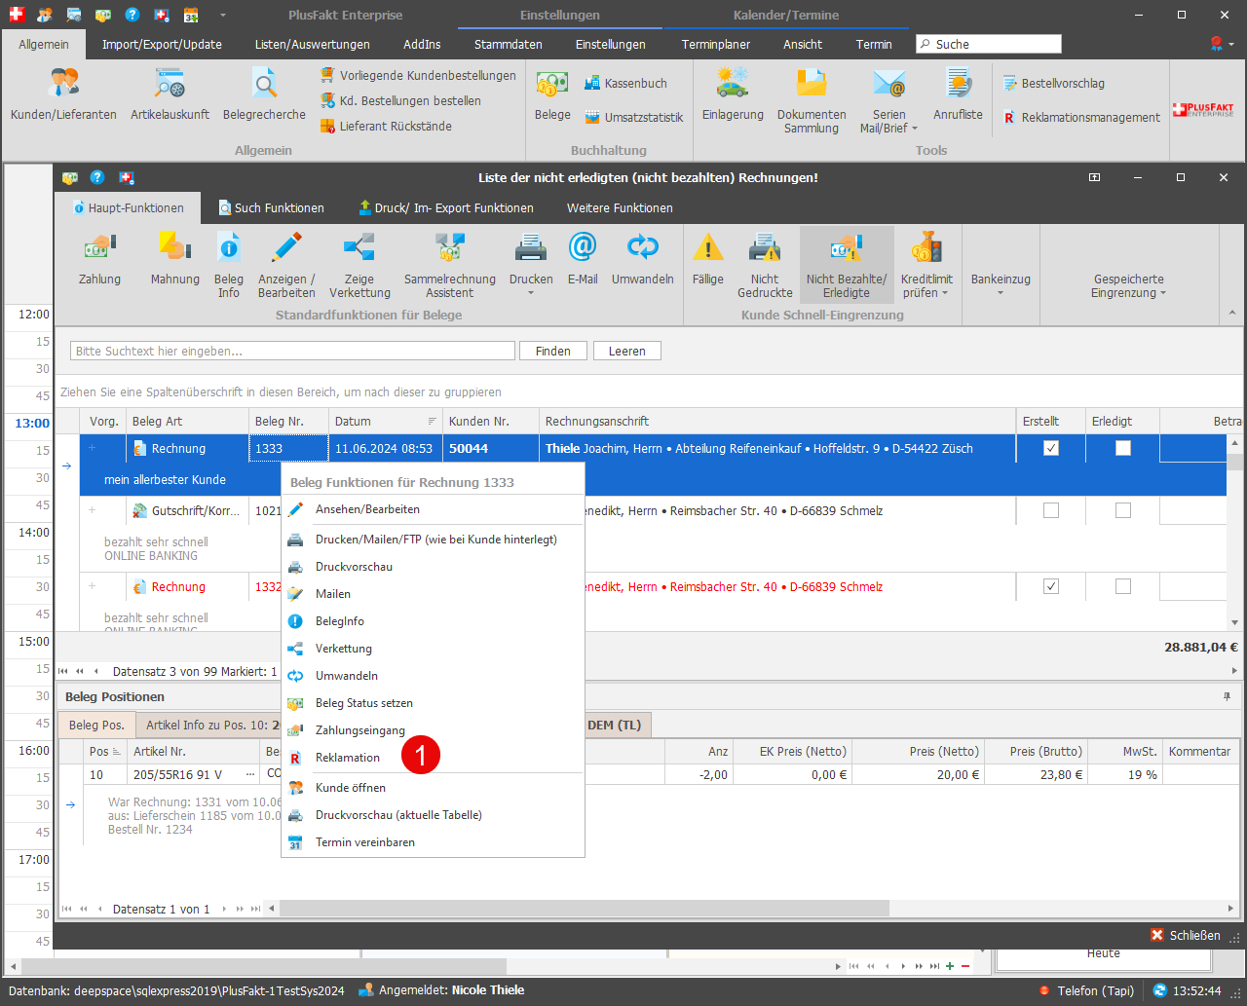Expand Rechnung 1333 row plus sign
This screenshot has height=1006, width=1247.
93,448
